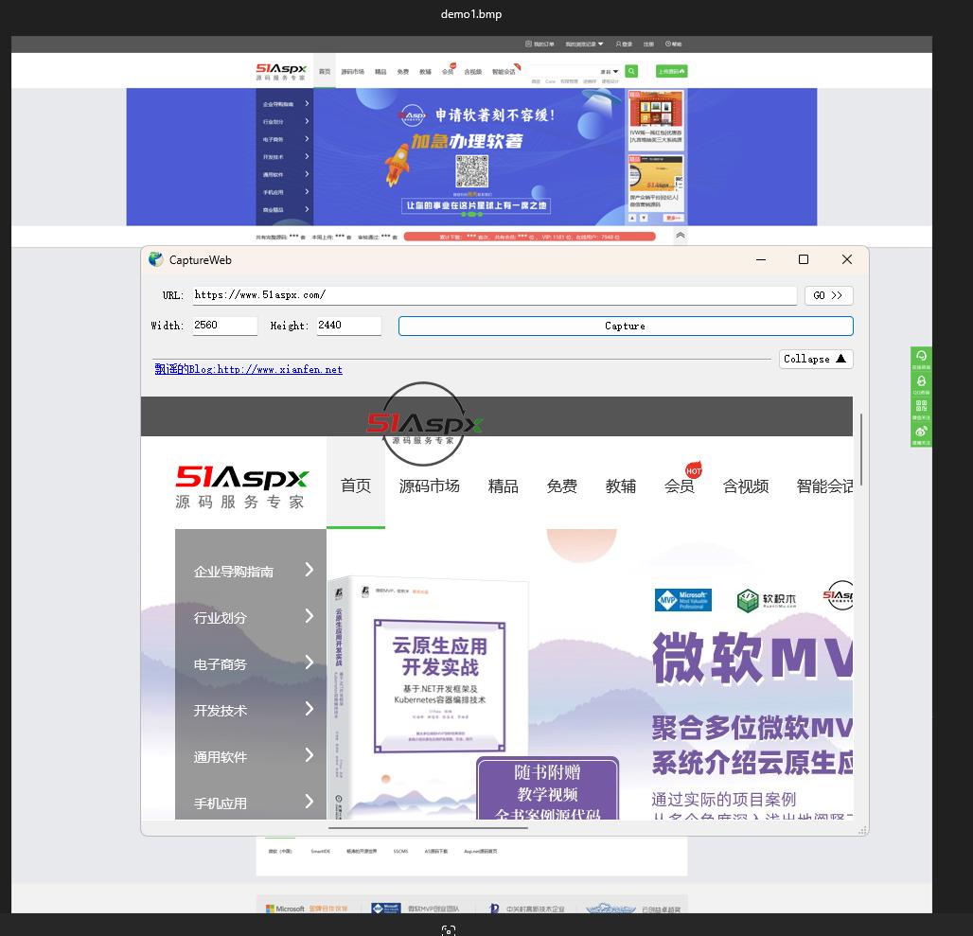Click the SmartIDE link at background page bottom
The width and height of the screenshot is (973, 936).
(x=320, y=851)
